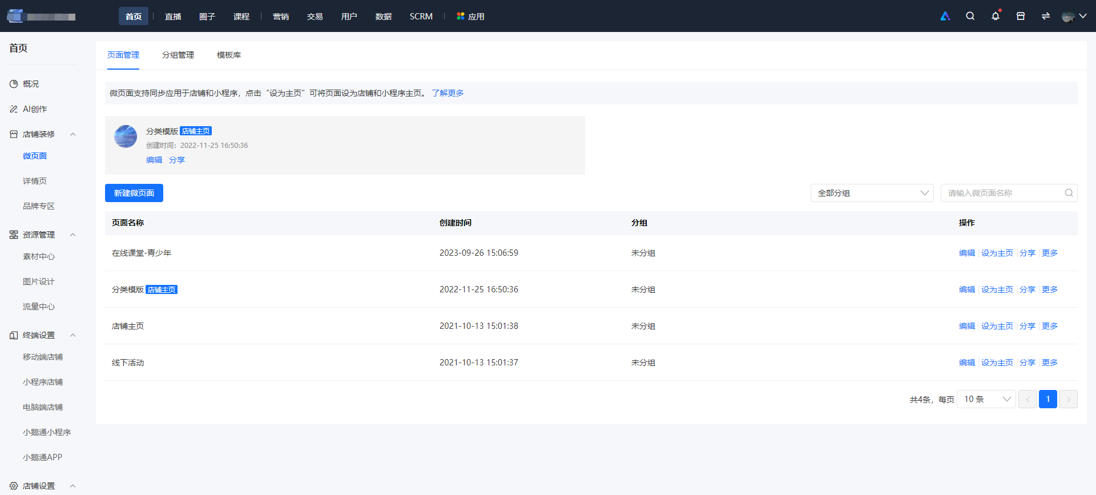
Task: Click the blue triangle logo icon
Action: coord(945,16)
